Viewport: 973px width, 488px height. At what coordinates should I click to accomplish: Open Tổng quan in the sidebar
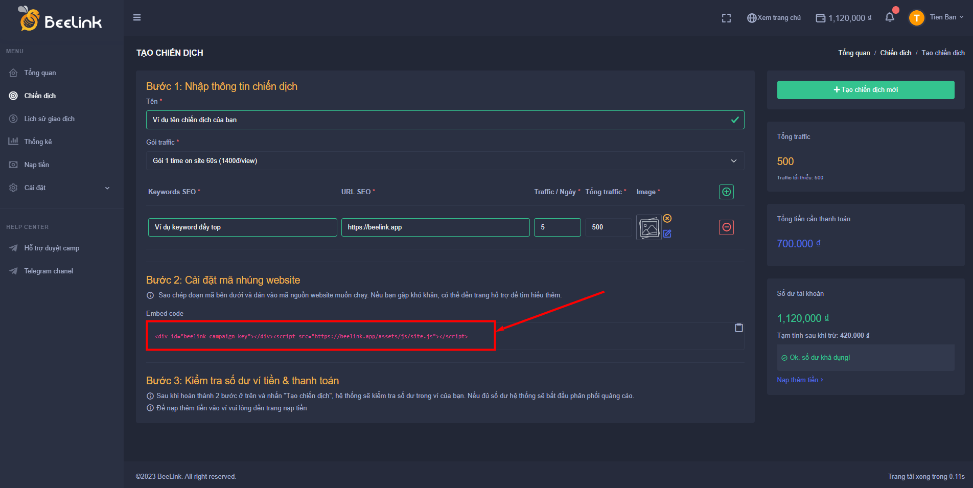40,73
